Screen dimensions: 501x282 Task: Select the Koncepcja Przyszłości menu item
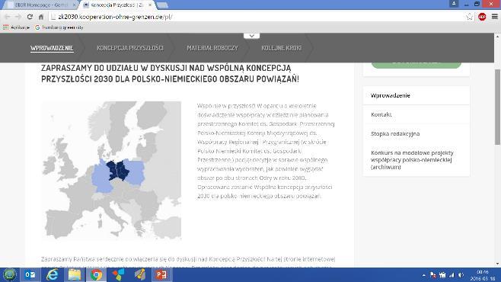click(130, 48)
